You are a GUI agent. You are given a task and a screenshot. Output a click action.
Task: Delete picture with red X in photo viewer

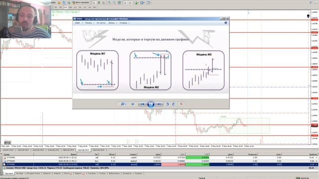(x=181, y=104)
